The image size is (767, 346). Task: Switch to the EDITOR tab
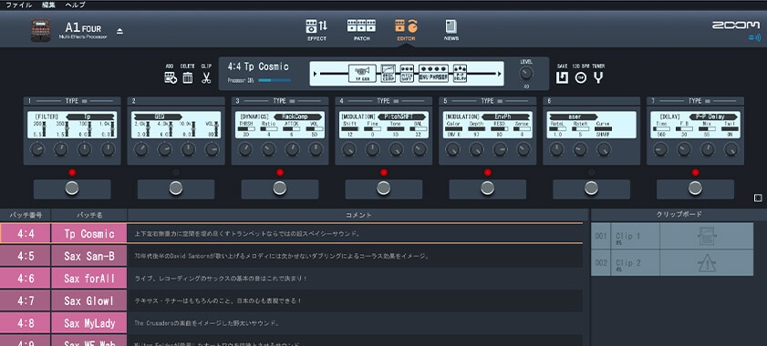tap(406, 30)
